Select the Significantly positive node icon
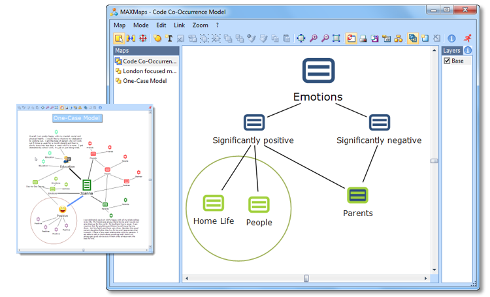This screenshot has width=490, height=297. pos(254,123)
